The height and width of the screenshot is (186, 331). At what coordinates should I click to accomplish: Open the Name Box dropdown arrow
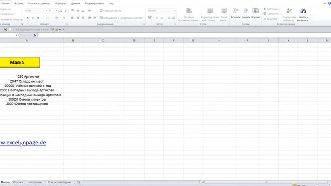[16, 35]
